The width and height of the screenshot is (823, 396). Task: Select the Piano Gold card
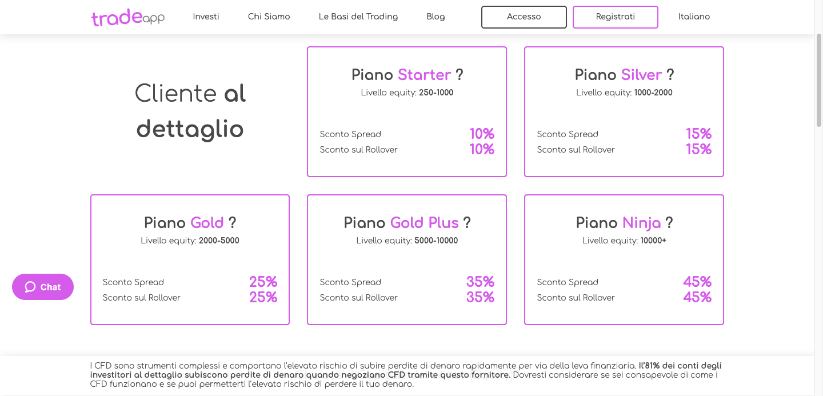pyautogui.click(x=190, y=259)
